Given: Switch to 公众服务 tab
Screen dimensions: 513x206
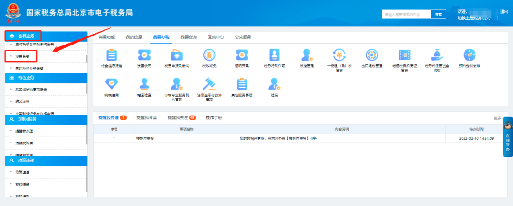Looking at the screenshot, I should point(243,37).
